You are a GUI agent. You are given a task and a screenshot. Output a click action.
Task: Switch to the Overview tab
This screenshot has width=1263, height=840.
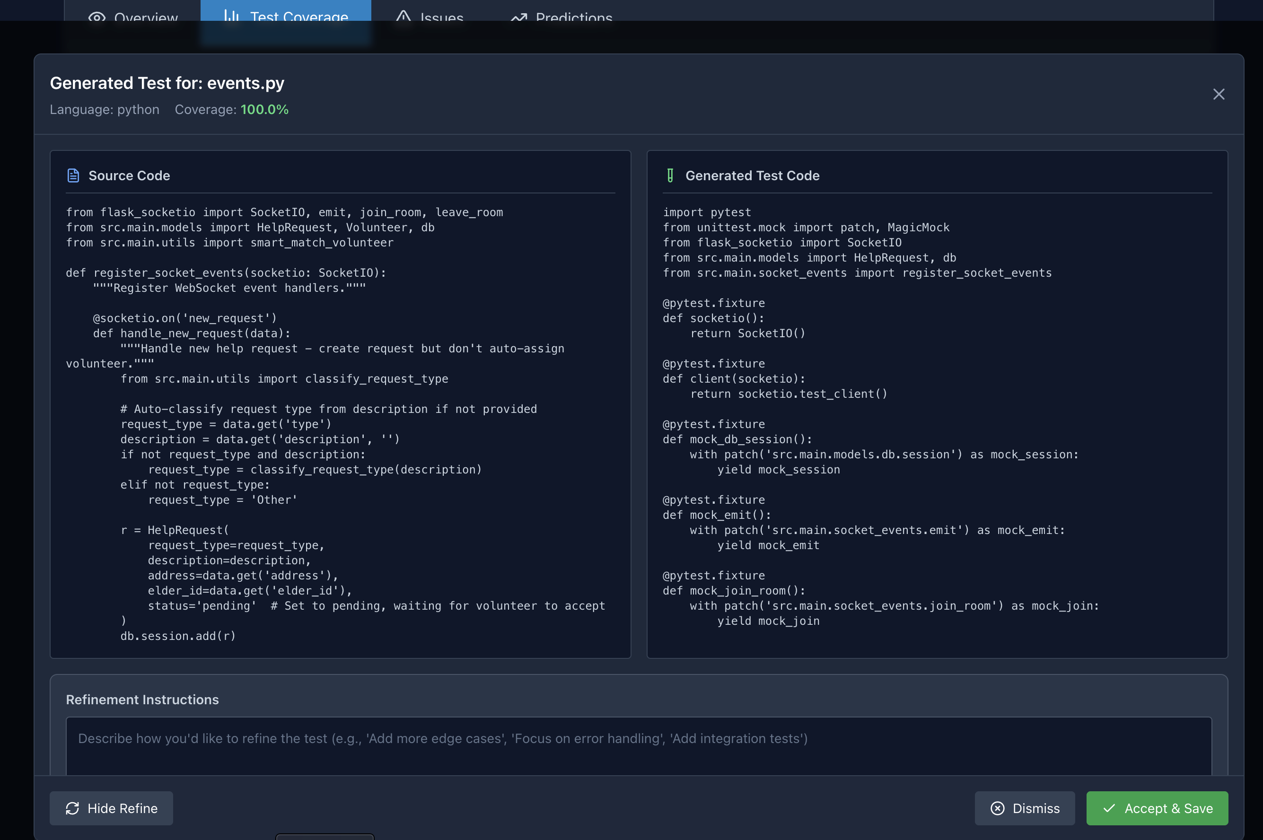point(146,17)
